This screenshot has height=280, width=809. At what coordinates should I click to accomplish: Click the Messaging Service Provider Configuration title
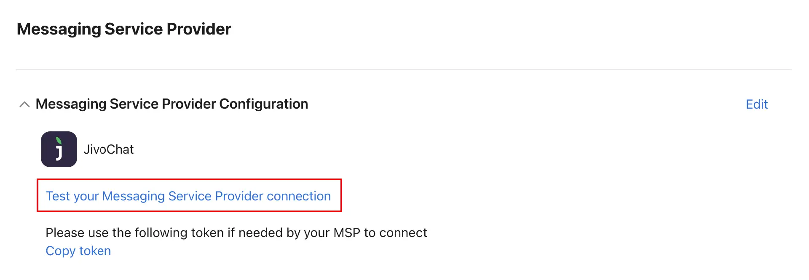171,104
